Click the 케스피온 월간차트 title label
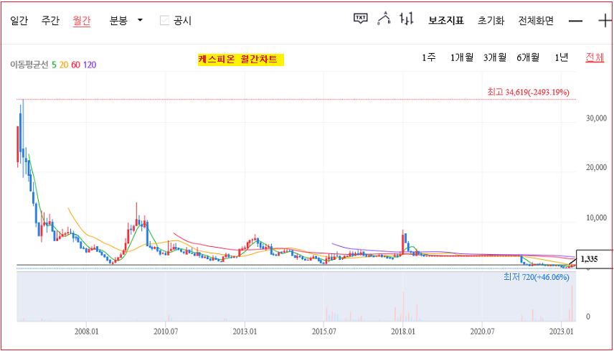 240,60
